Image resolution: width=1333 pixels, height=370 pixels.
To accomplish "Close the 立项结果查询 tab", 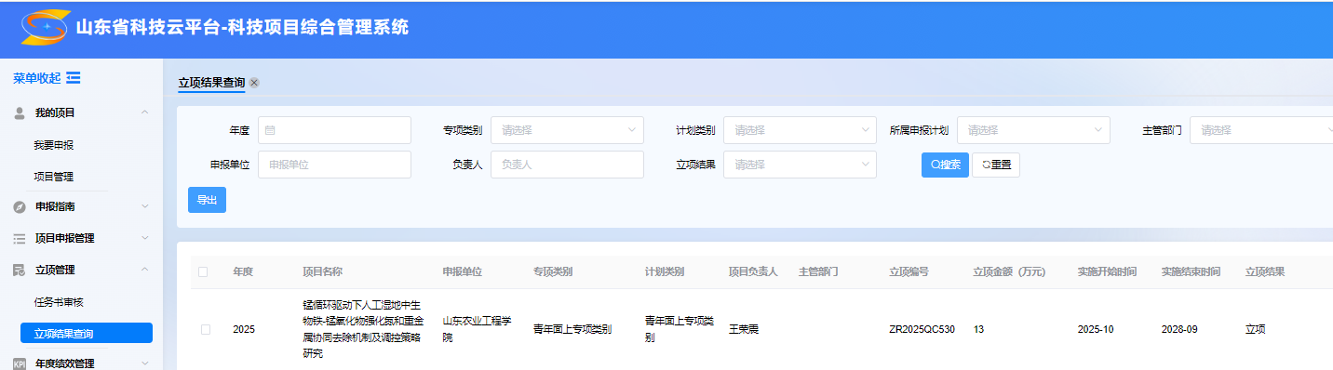I will [254, 83].
